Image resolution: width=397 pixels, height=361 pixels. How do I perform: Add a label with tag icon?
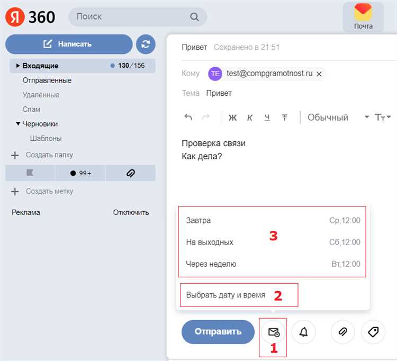[x=373, y=332]
